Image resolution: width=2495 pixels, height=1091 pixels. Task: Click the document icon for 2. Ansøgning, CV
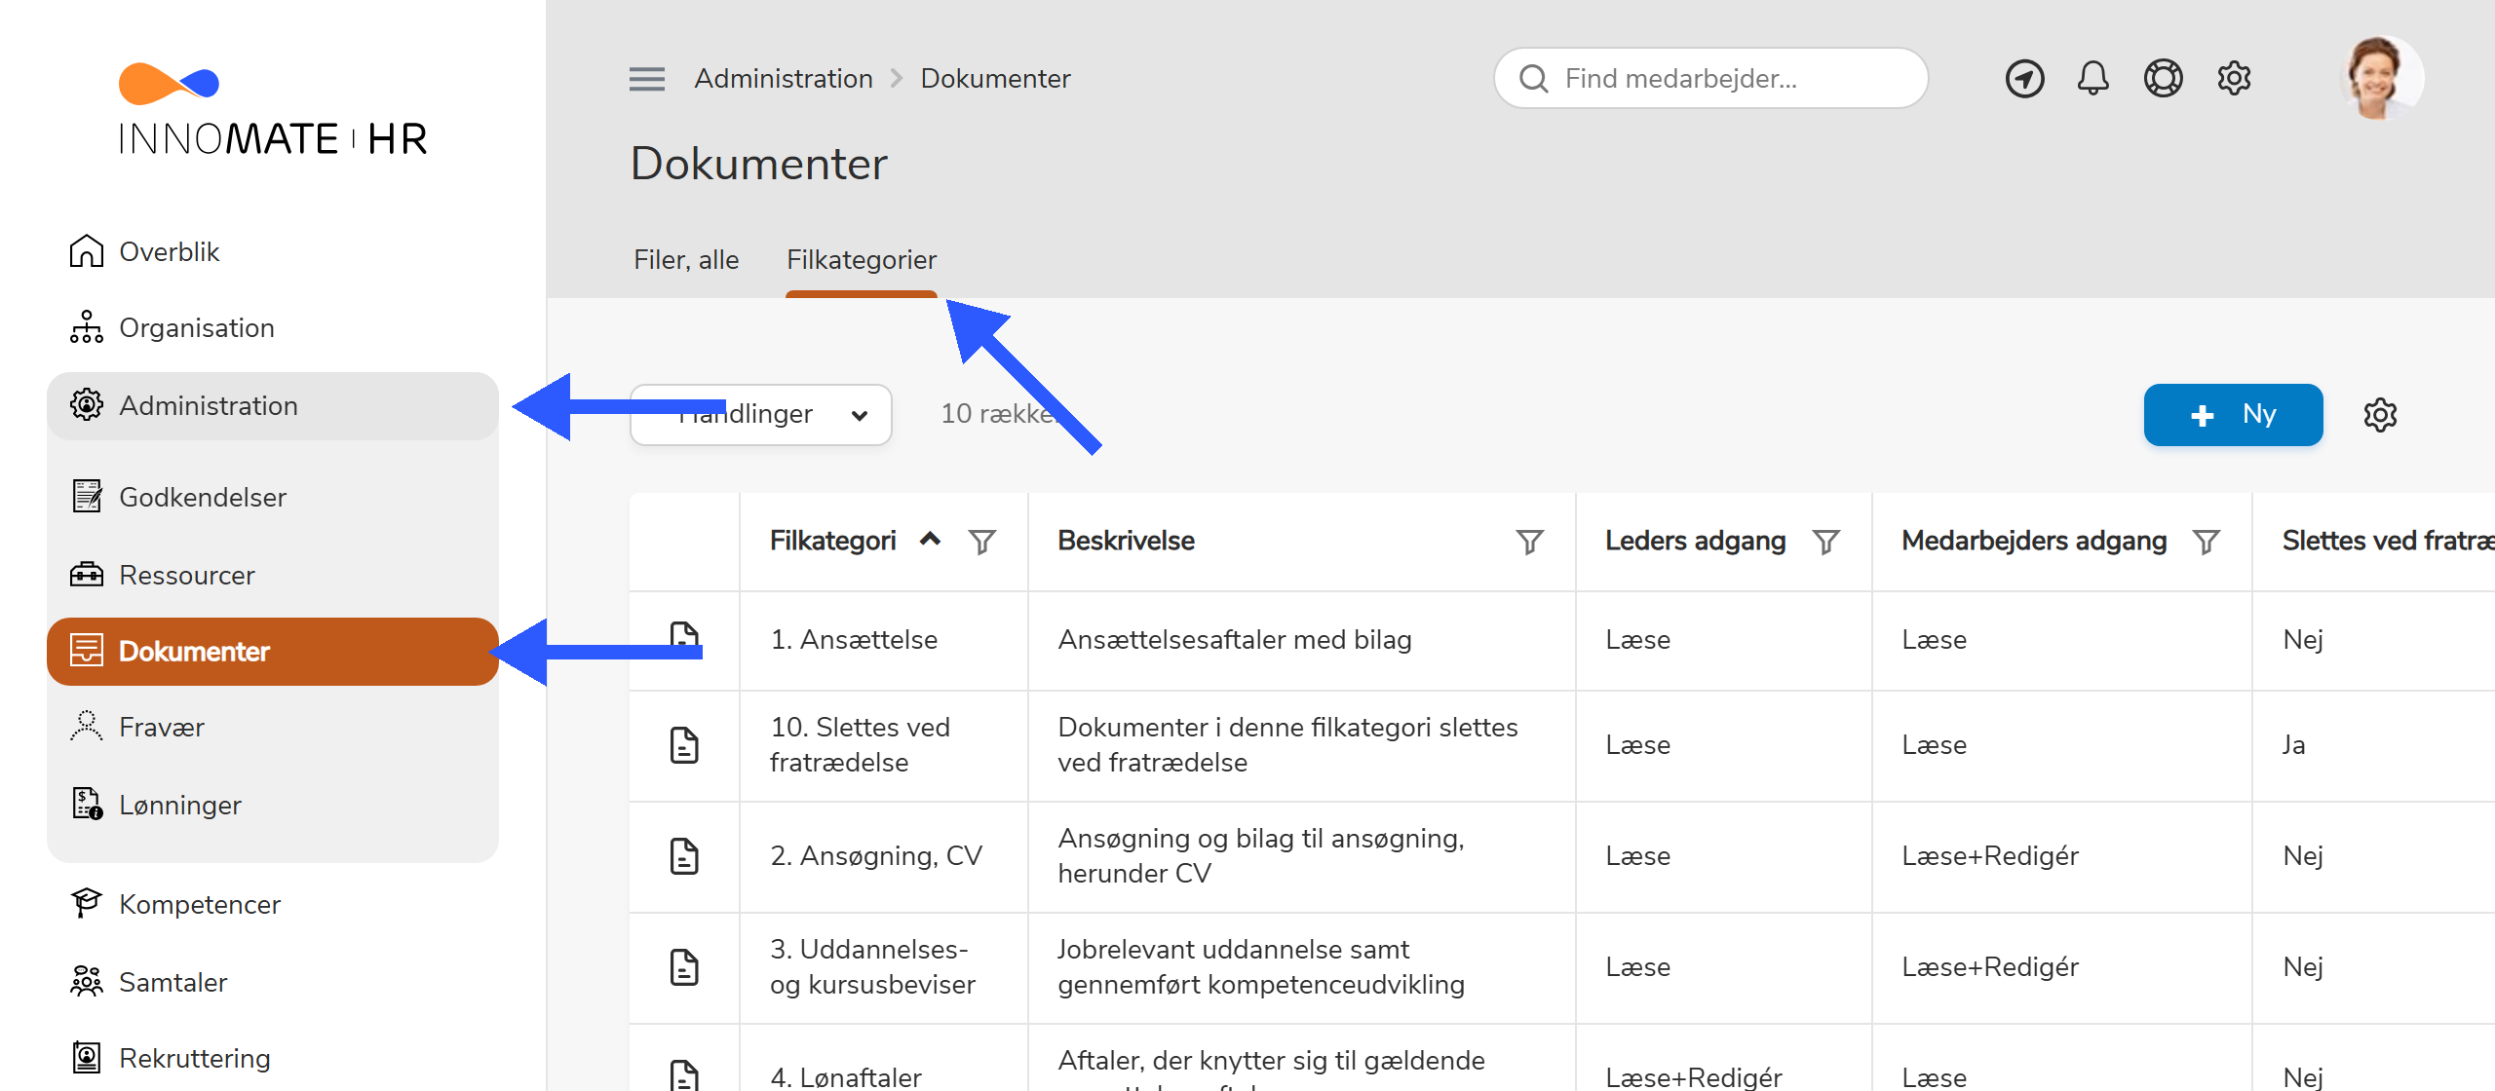pyautogui.click(x=684, y=856)
